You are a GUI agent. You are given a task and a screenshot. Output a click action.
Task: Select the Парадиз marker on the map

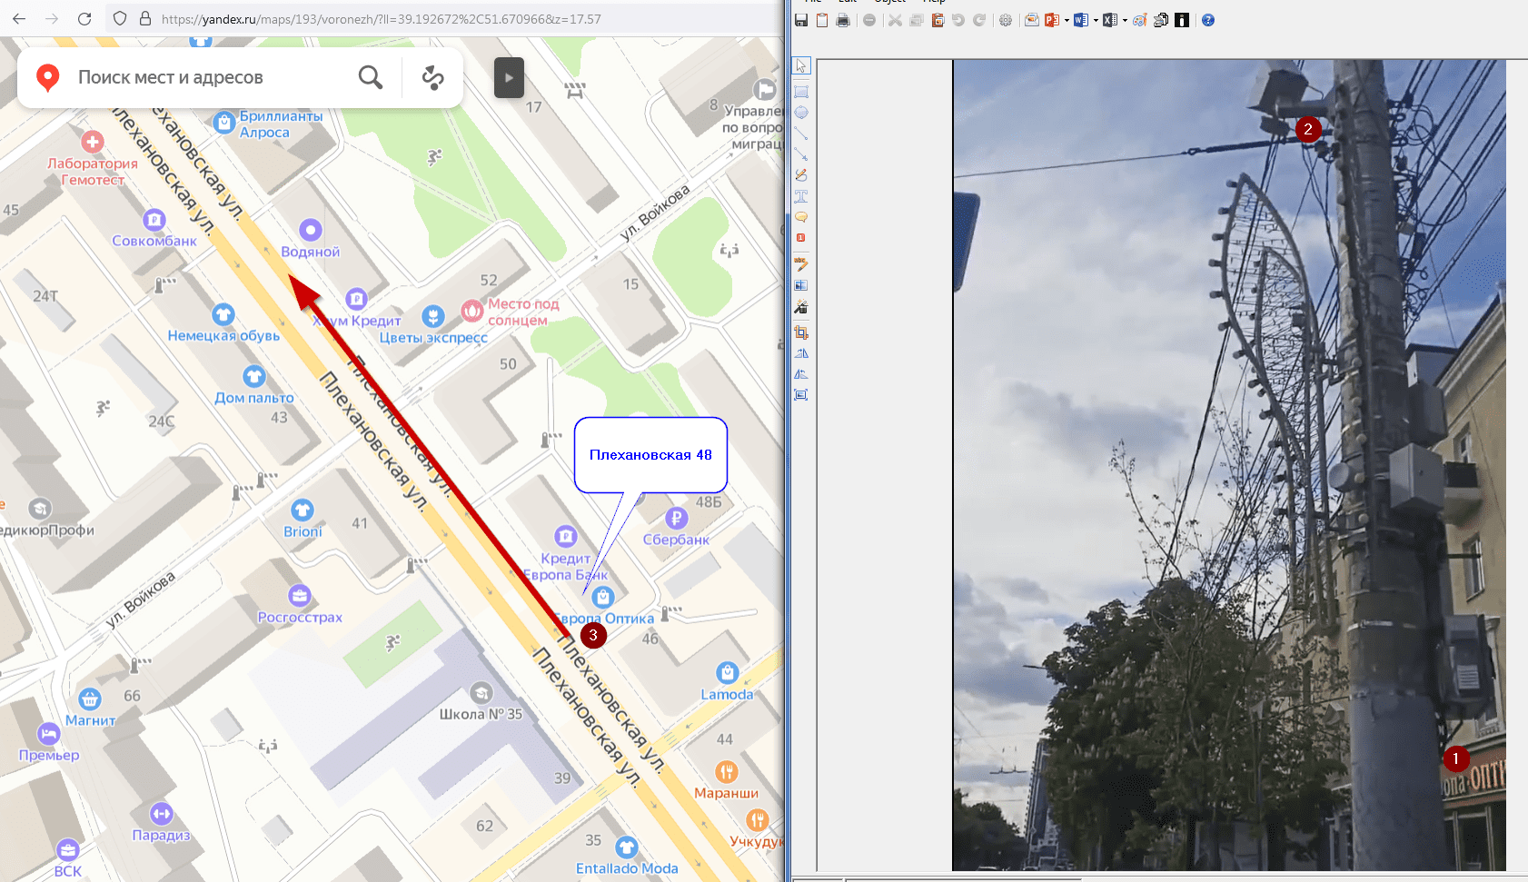[162, 813]
